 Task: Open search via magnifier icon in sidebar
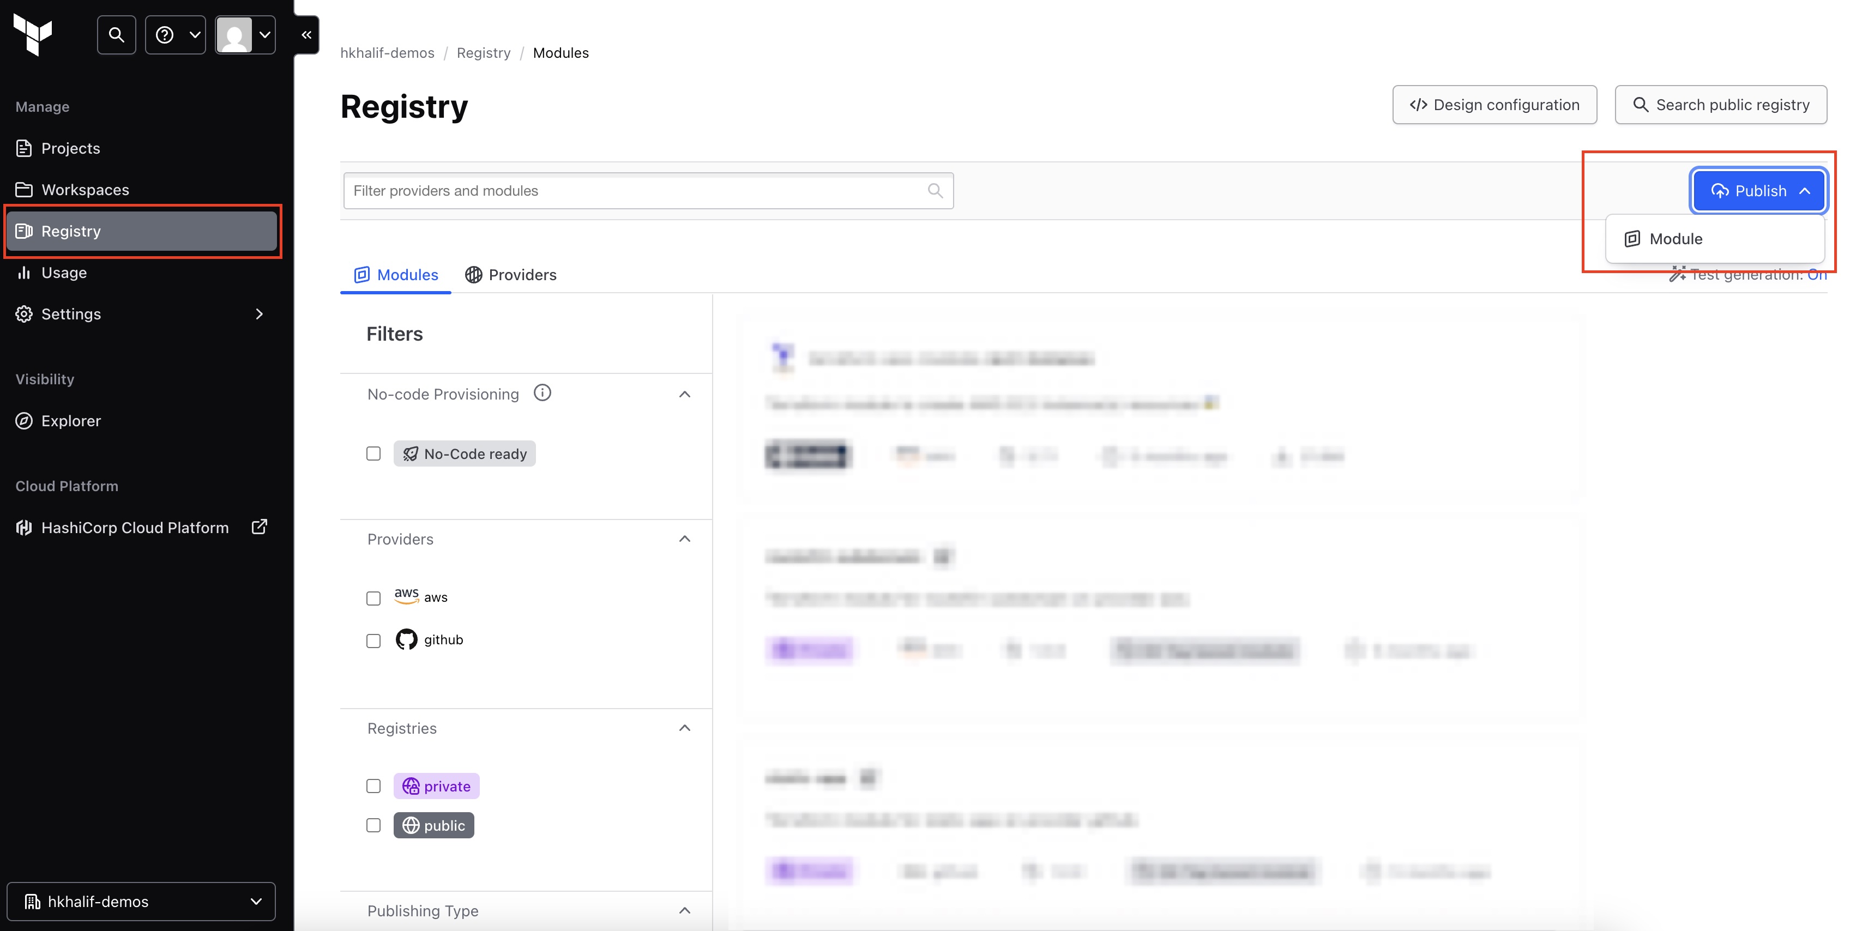(x=116, y=34)
